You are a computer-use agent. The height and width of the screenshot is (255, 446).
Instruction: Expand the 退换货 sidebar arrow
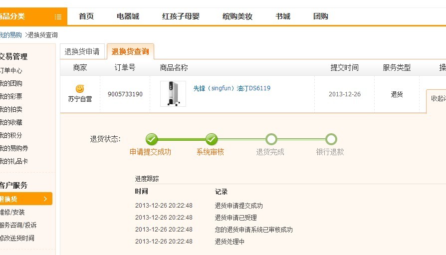pos(45,199)
